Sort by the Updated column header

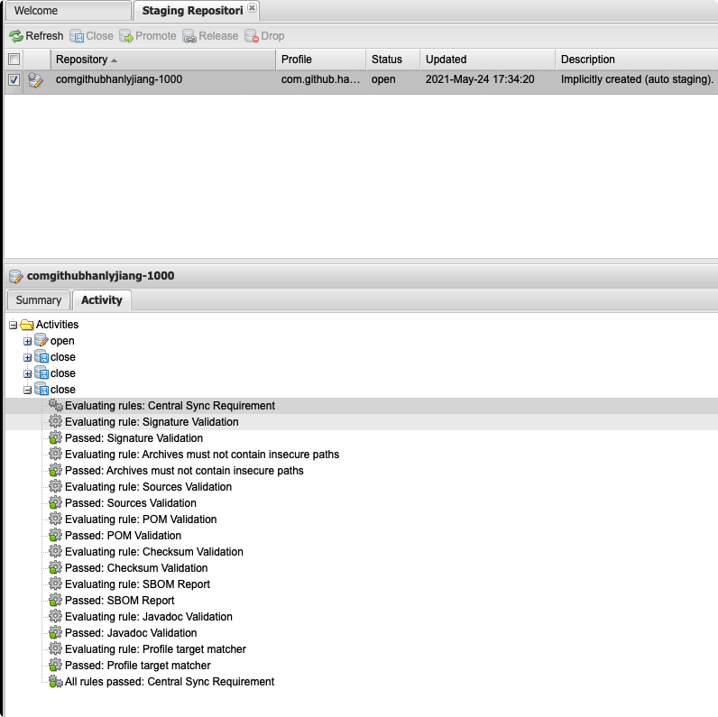pyautogui.click(x=488, y=59)
